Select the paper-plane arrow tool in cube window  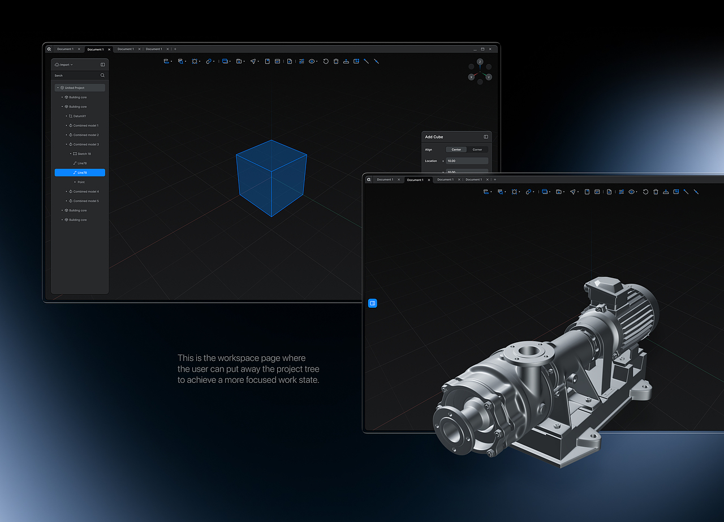pyautogui.click(x=253, y=61)
